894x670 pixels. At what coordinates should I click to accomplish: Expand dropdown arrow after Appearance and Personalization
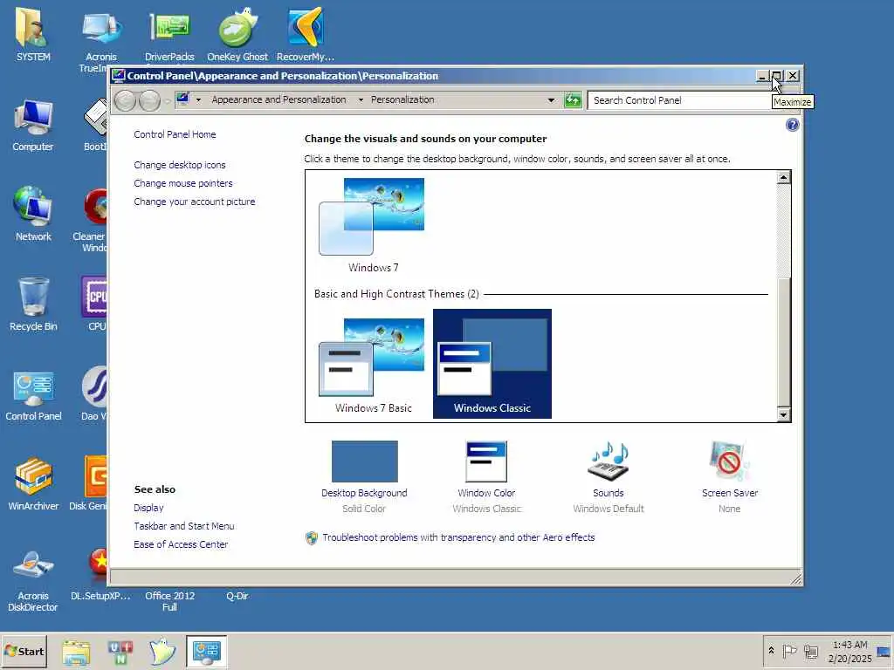pyautogui.click(x=361, y=99)
